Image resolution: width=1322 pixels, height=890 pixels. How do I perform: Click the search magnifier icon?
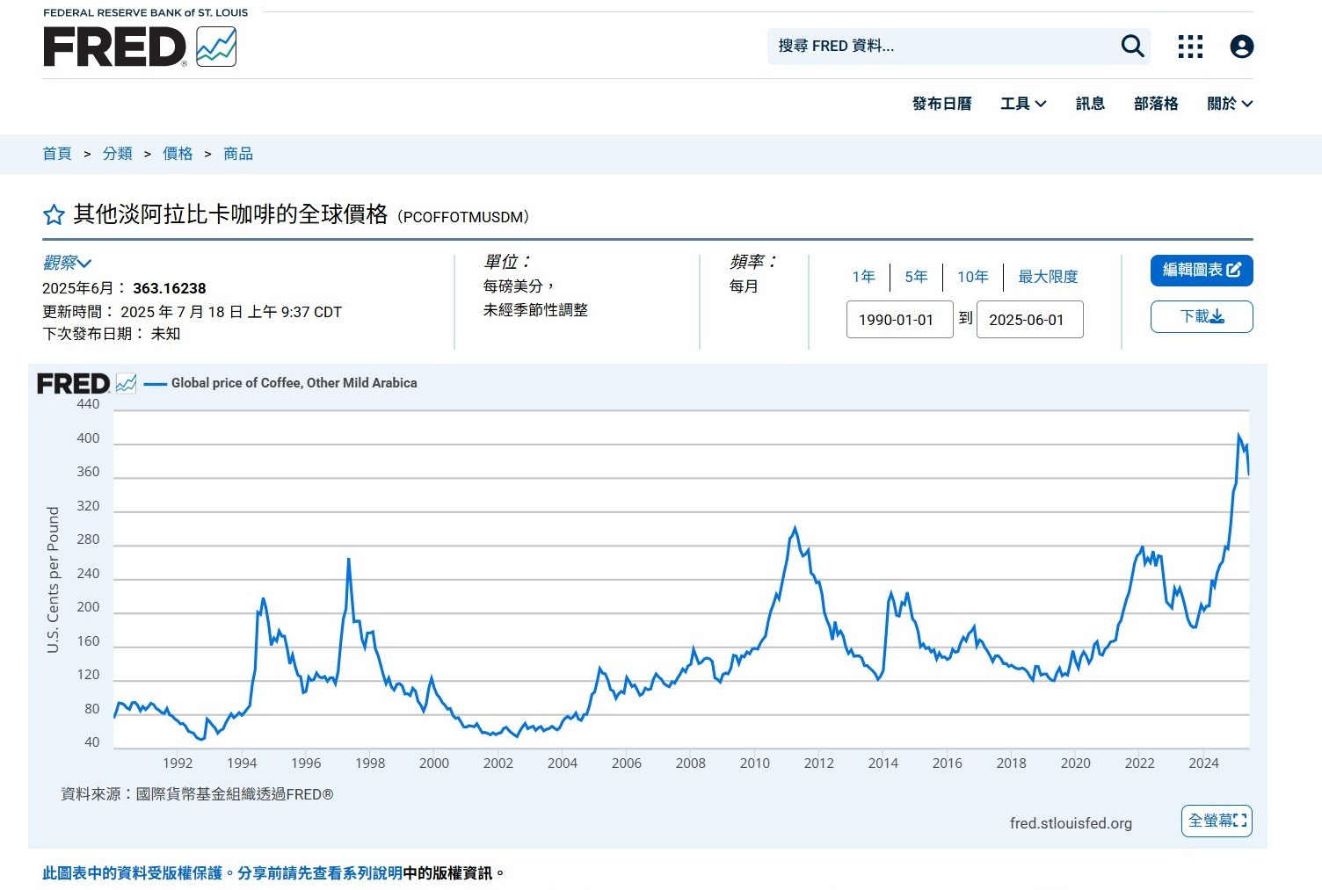1132,46
